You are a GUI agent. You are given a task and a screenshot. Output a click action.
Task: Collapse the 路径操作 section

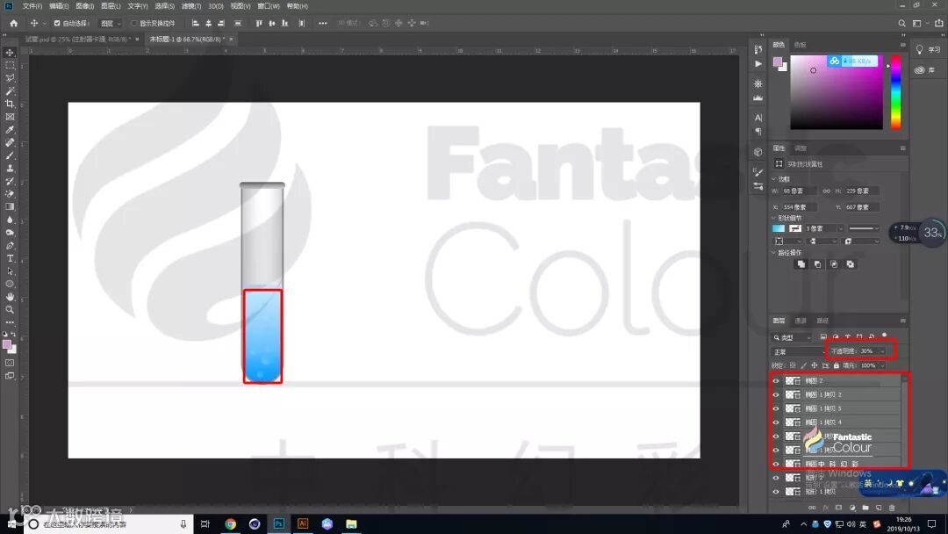point(774,253)
